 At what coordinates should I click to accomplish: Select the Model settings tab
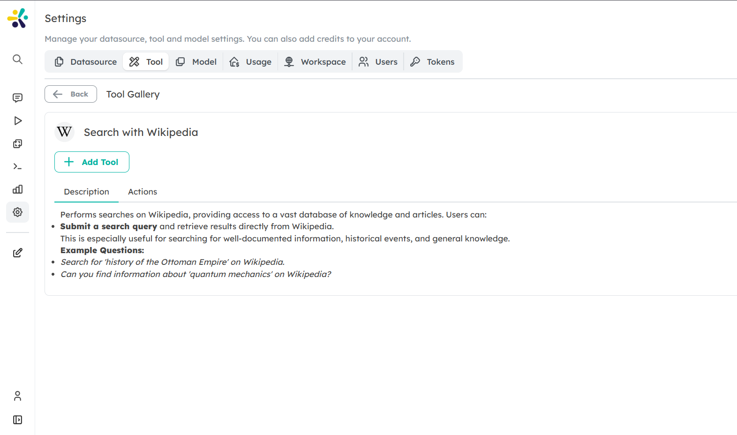pos(196,62)
